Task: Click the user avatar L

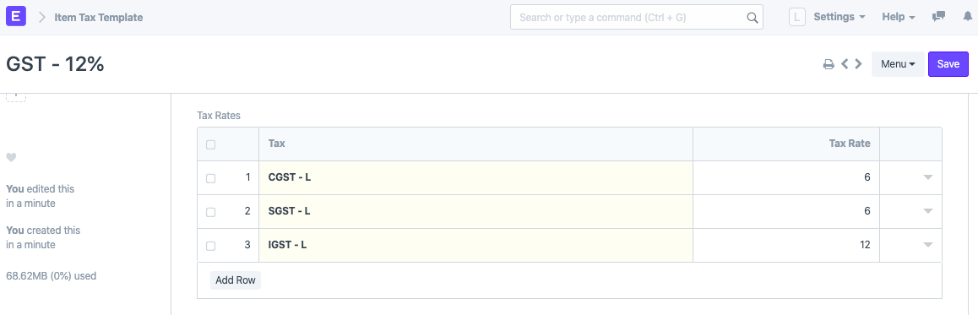Action: tap(797, 17)
